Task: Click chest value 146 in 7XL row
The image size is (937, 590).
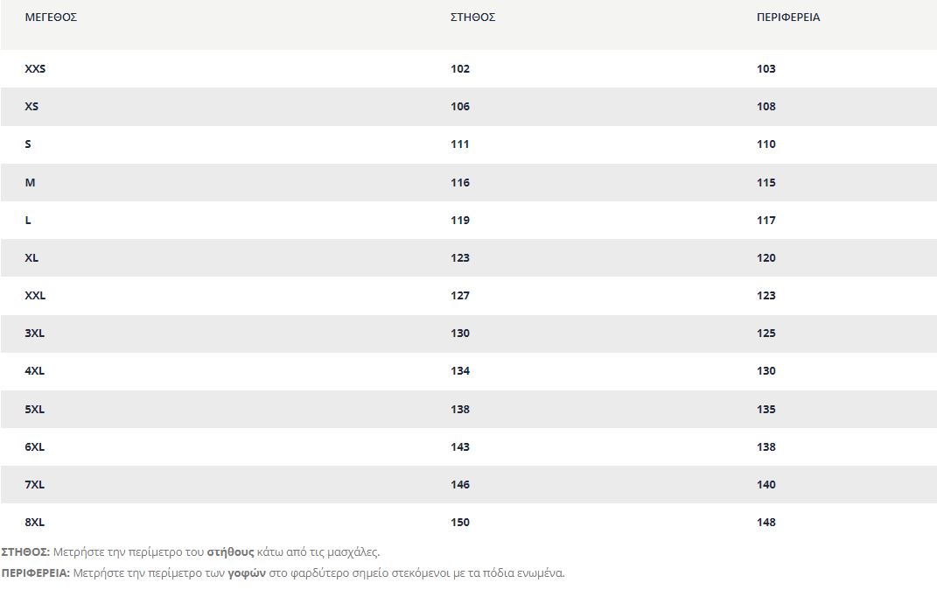Action: (460, 484)
